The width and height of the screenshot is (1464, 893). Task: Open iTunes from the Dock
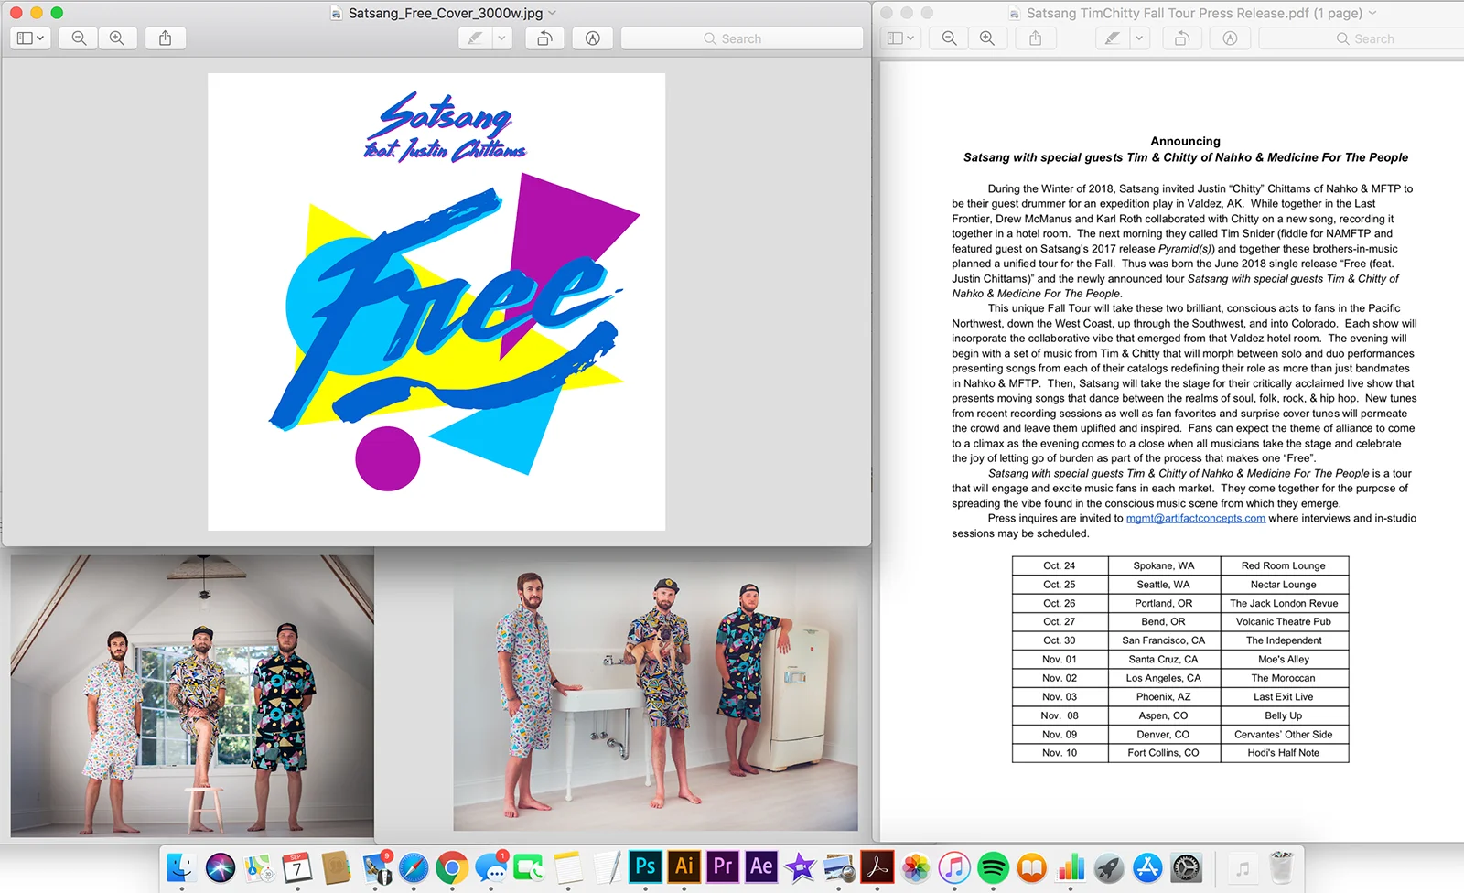pyautogui.click(x=954, y=866)
